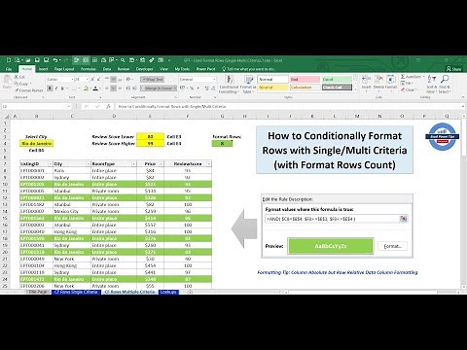The height and width of the screenshot is (350, 467).
Task: Click the Clear eraser command
Action: click(x=409, y=89)
